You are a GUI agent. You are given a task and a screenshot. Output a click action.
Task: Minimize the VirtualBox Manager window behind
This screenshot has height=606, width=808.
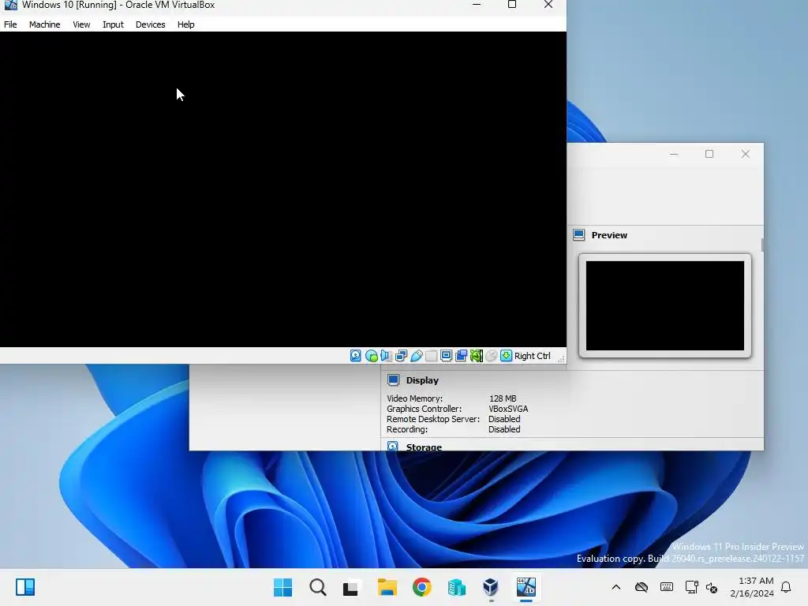tap(674, 154)
